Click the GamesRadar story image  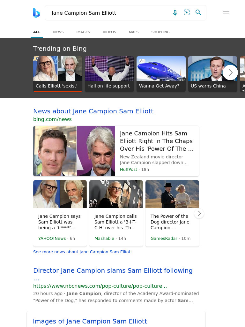(x=172, y=194)
